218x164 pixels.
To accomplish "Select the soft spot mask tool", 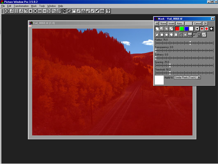I will click(186, 35).
